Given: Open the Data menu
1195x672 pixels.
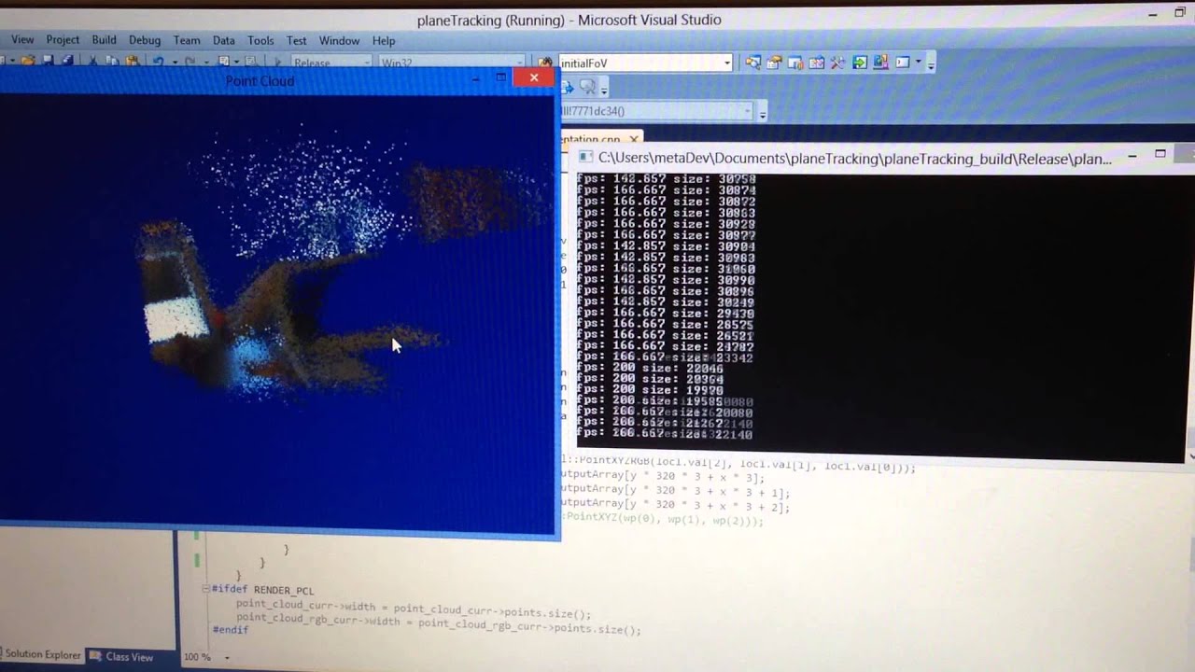Looking at the screenshot, I should tap(224, 40).
